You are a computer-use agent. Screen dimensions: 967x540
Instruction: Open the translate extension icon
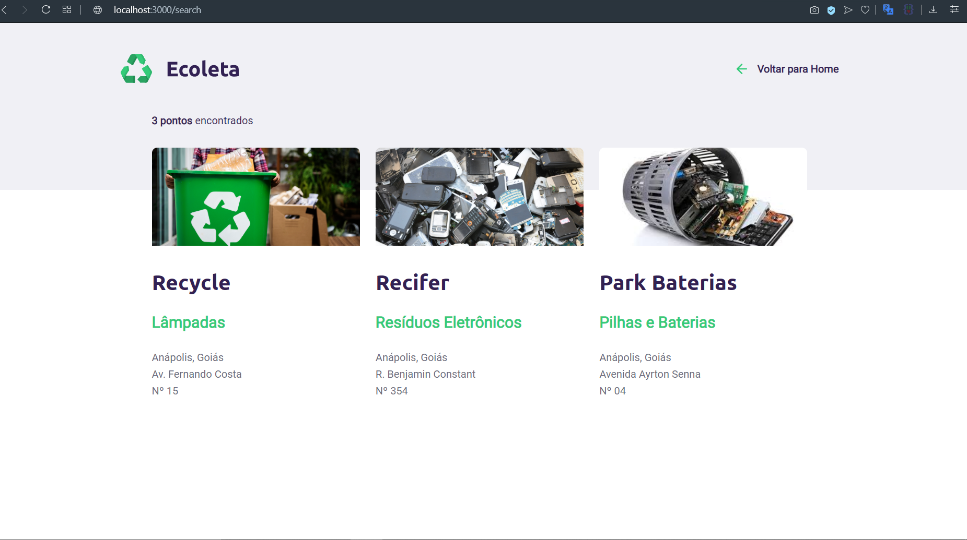click(x=888, y=9)
